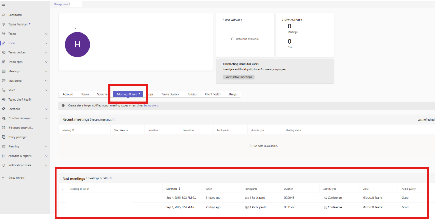This screenshot has height=219, width=435.
Task: Open the Set up alerts link
Action: [x=151, y=106]
